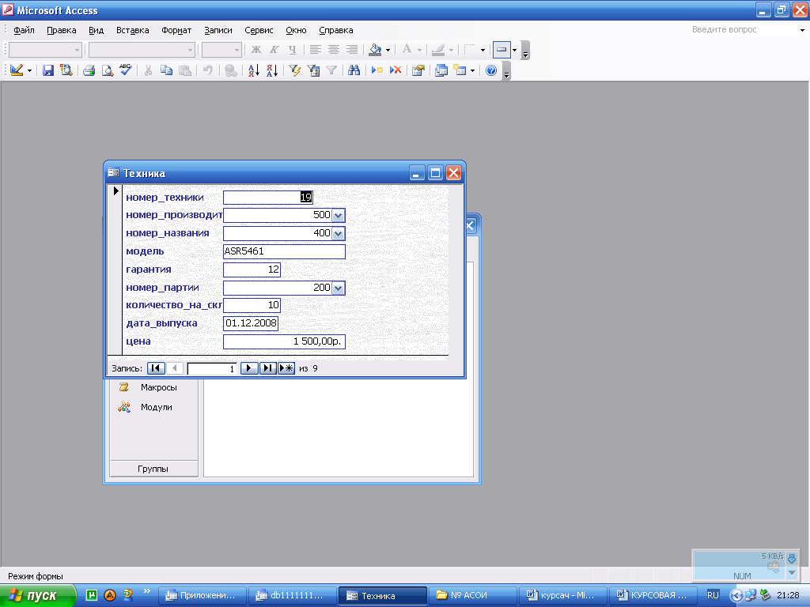The image size is (810, 607).
Task: Open Print Preview from the toolbar
Action: coord(108,70)
